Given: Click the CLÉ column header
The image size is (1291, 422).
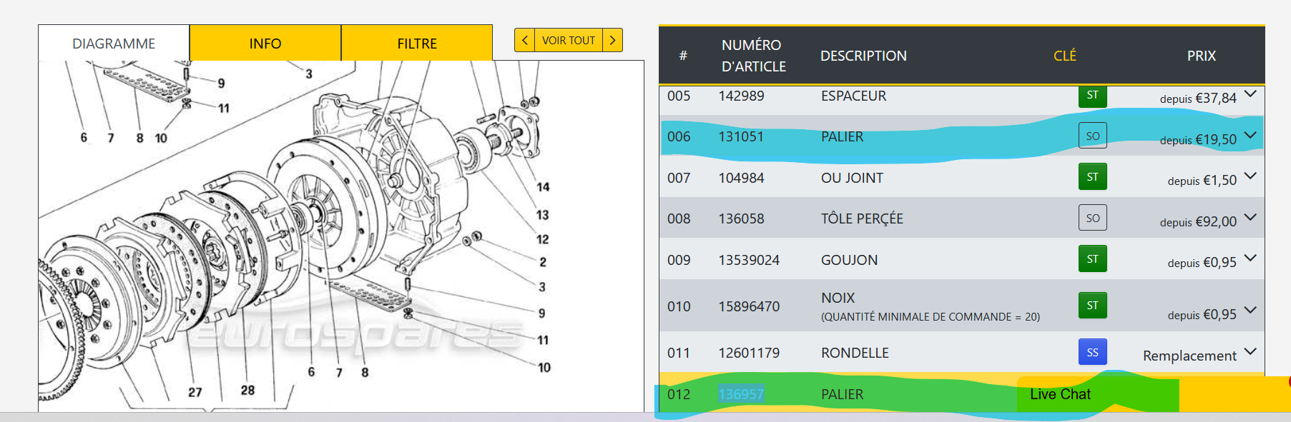Looking at the screenshot, I should tap(1064, 56).
